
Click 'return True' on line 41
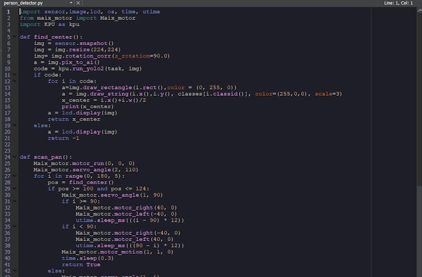click(x=81, y=264)
